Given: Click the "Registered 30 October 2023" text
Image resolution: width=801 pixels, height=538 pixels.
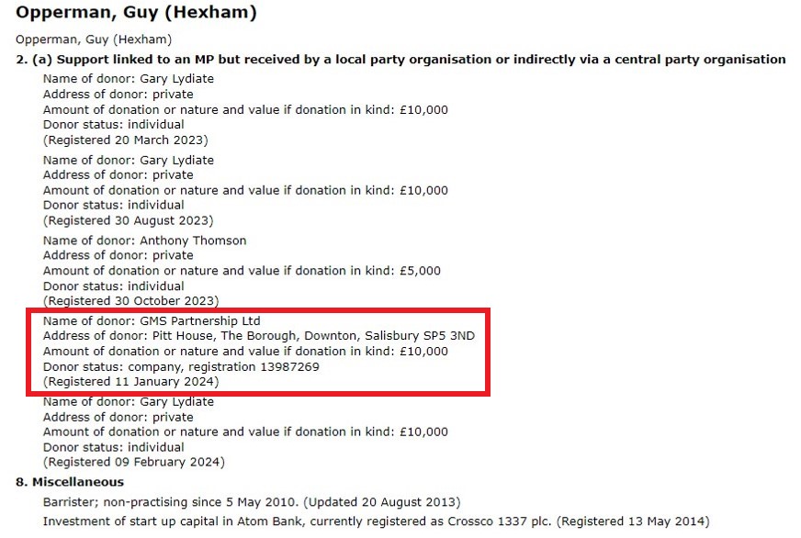Looking at the screenshot, I should coord(130,301).
